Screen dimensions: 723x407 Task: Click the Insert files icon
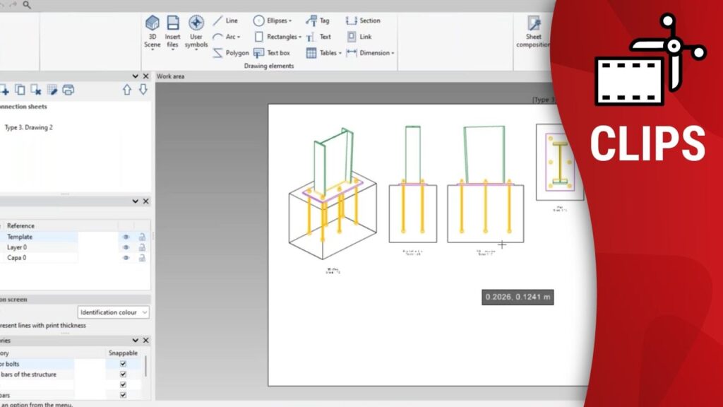click(x=172, y=32)
